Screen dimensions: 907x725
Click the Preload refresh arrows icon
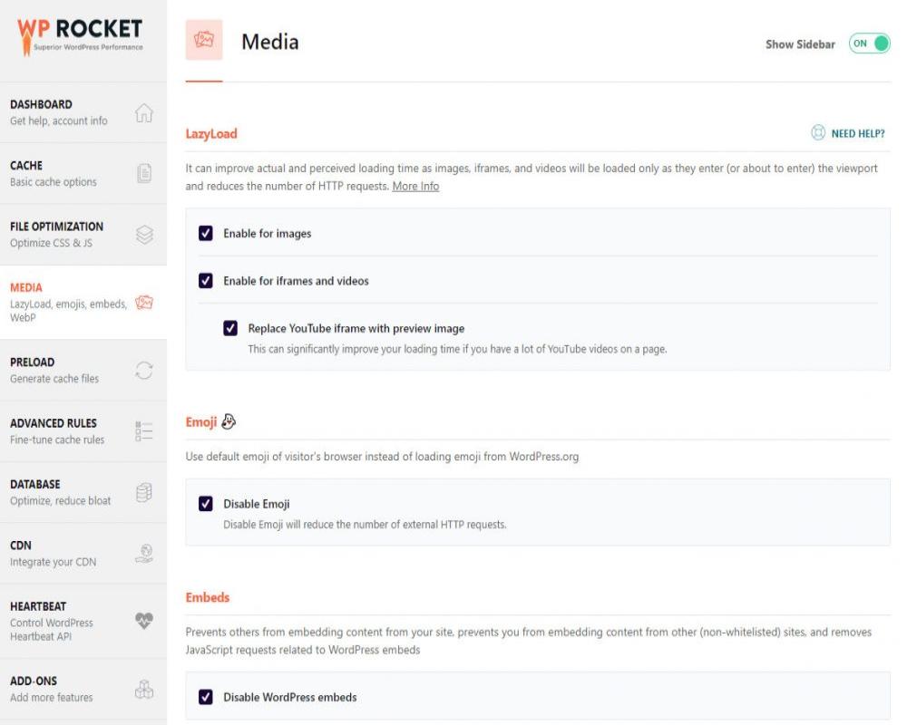click(143, 371)
